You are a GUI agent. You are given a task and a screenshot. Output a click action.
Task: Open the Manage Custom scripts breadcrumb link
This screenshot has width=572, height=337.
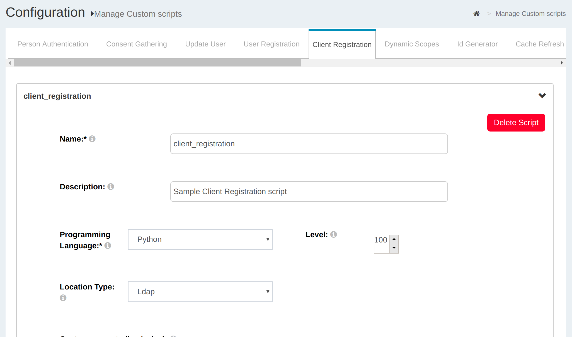coord(530,13)
